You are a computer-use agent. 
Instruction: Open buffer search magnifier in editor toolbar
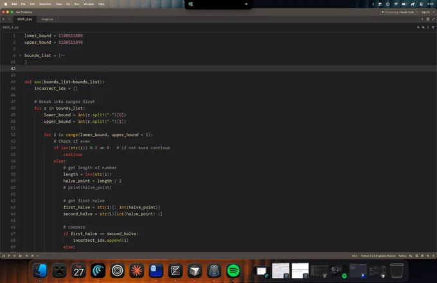(x=418, y=27)
